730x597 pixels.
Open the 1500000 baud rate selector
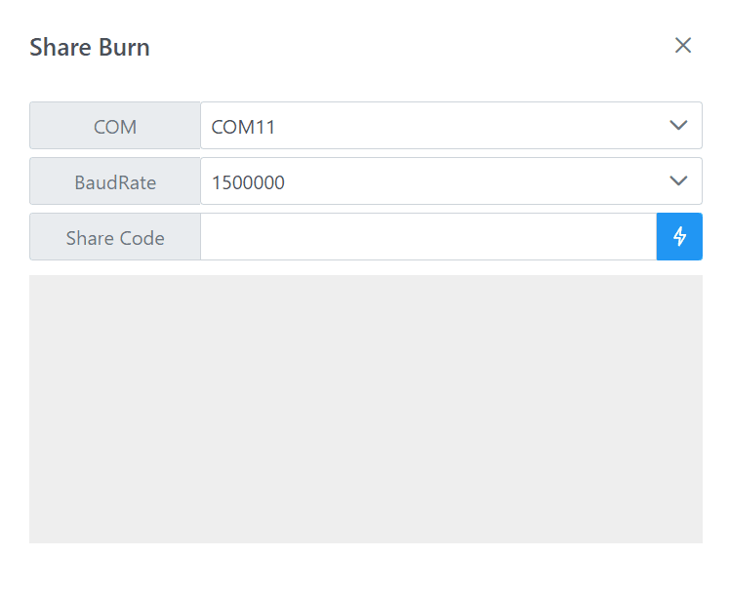point(451,181)
